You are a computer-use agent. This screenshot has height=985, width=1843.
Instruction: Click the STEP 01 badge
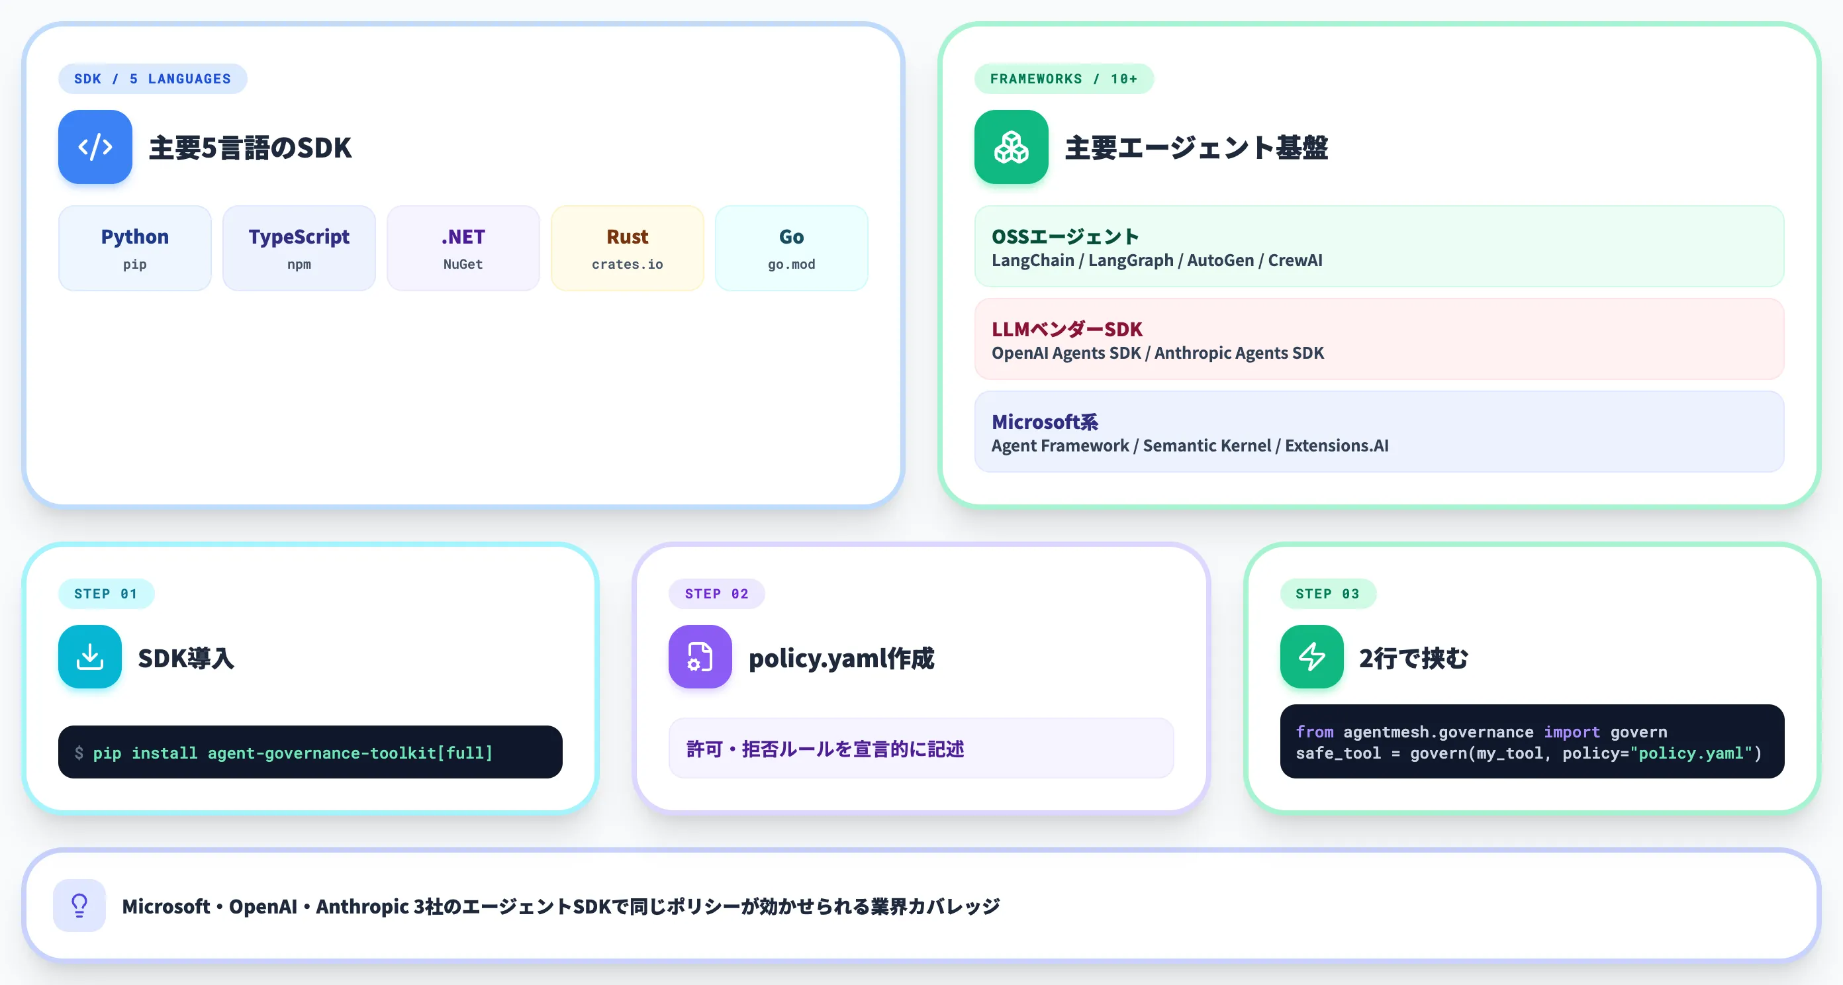pos(106,594)
